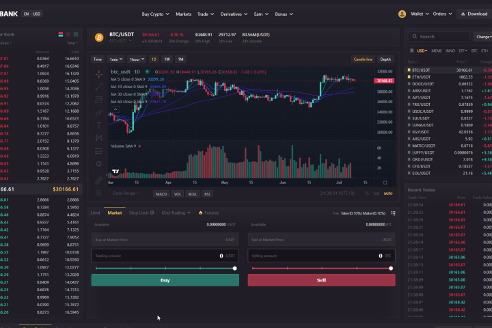Click the TradingView logo on chart
The image size is (492, 328).
(x=115, y=171)
